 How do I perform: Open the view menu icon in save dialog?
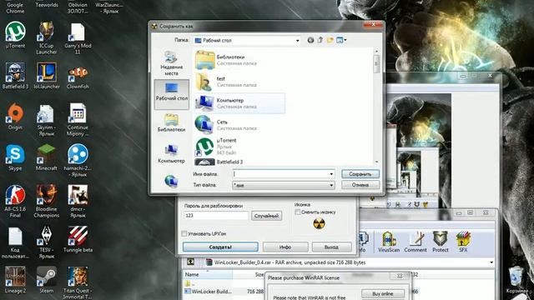click(x=341, y=40)
